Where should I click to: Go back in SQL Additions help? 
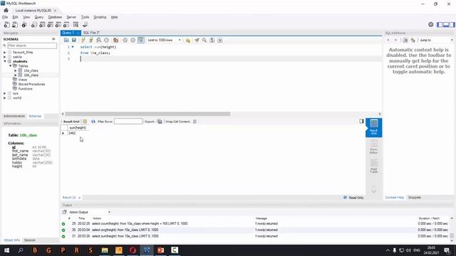tap(388, 40)
